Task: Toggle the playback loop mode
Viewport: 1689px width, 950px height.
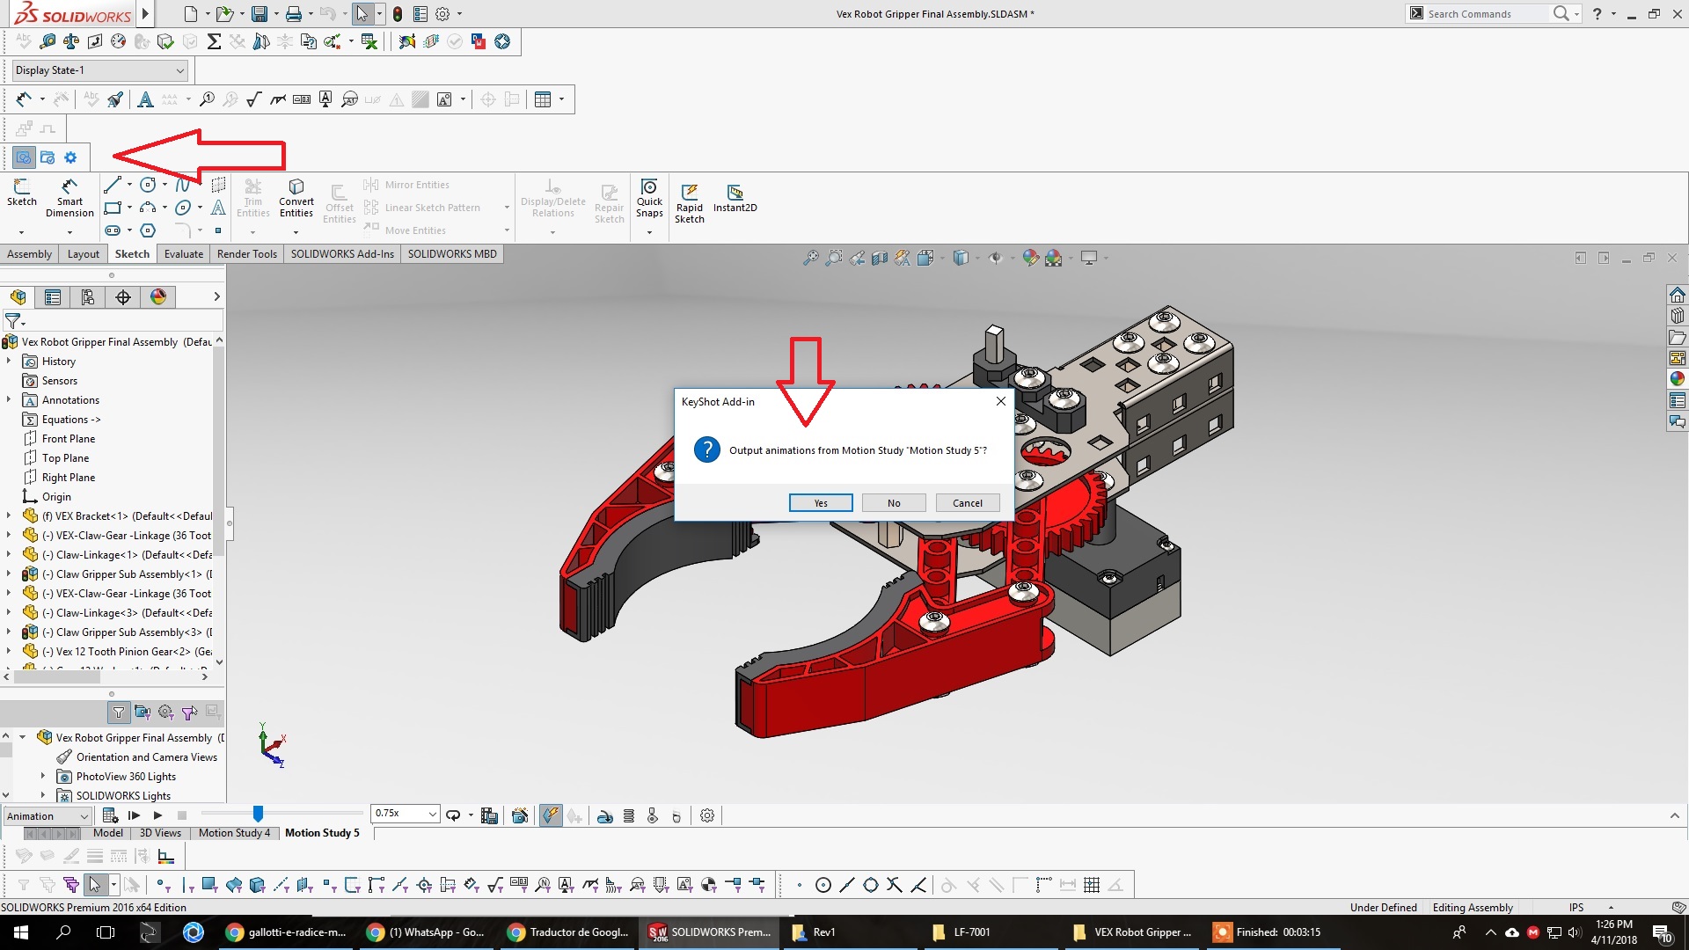Action: (x=452, y=815)
